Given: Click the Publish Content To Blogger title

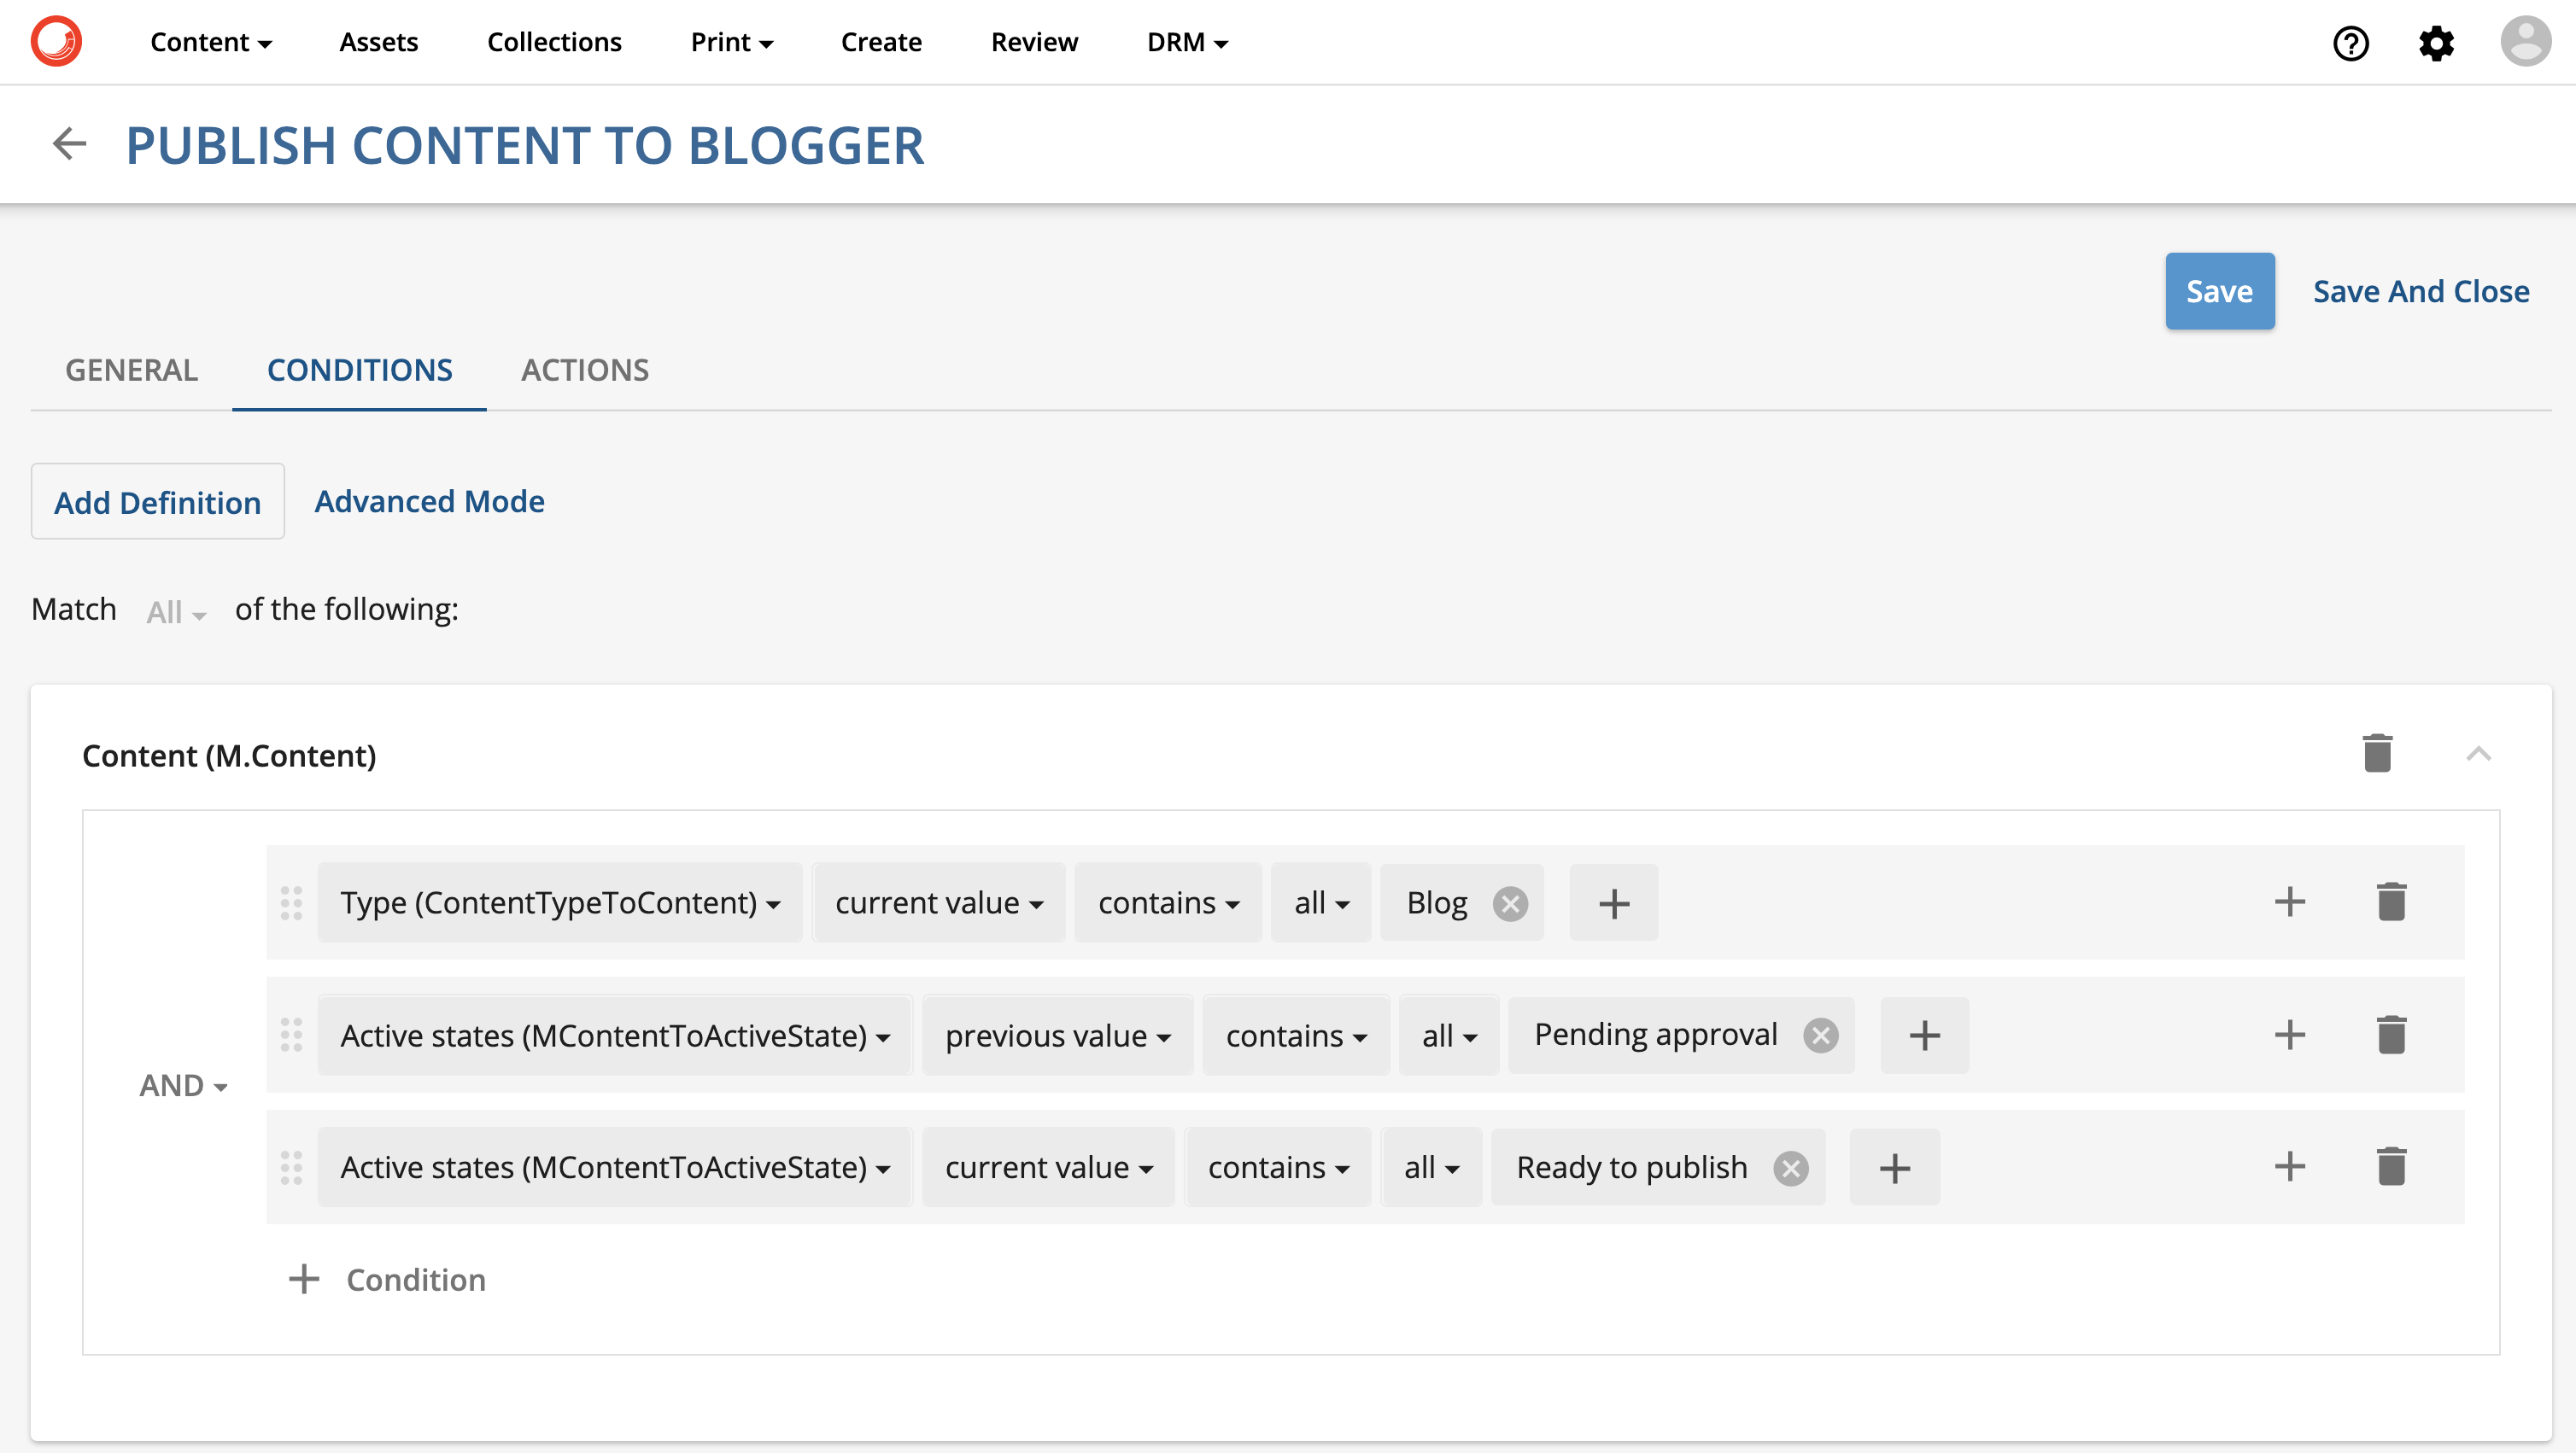Looking at the screenshot, I should [x=525, y=146].
